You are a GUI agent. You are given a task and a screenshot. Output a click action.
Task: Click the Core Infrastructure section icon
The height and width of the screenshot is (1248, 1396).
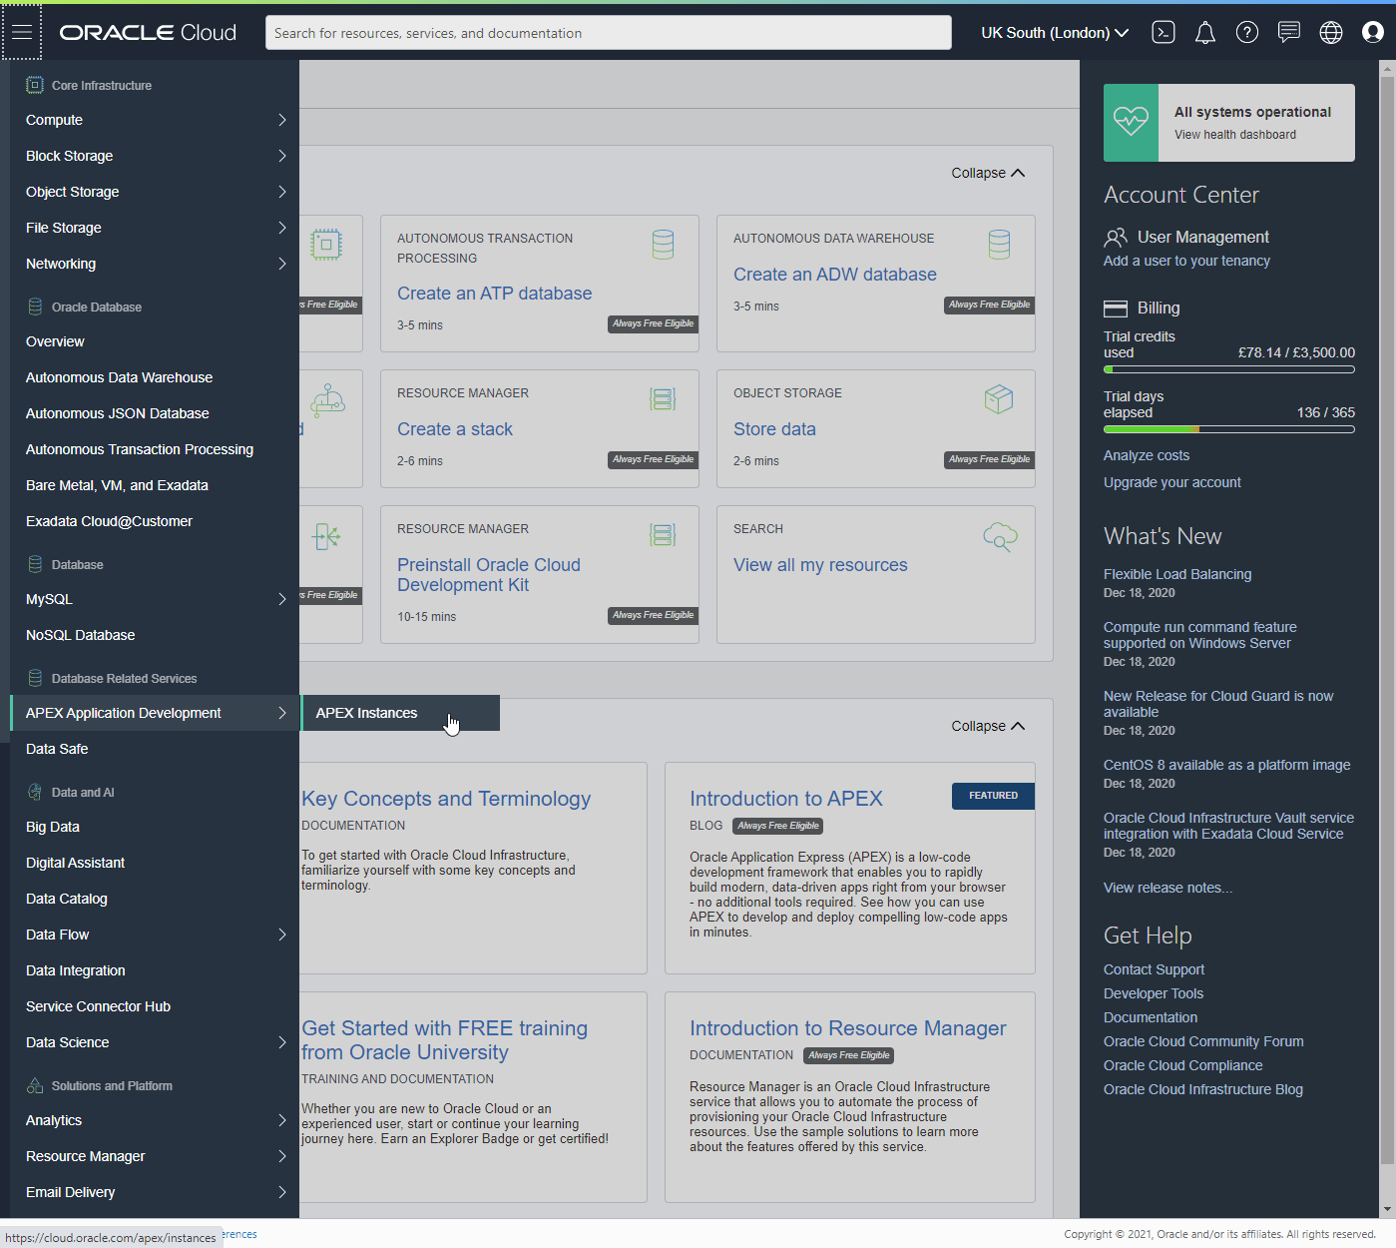(x=35, y=85)
